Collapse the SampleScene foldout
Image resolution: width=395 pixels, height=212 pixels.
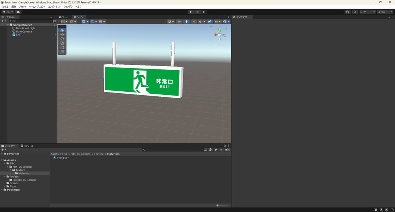coord(8,25)
